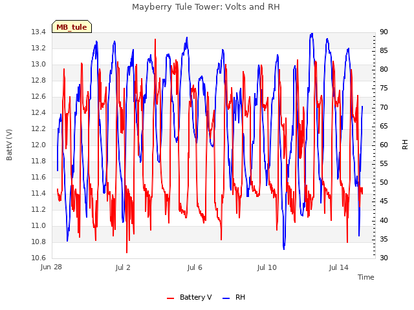Click the 11.0 left axis value
This screenshot has width=414, height=310.
coord(39,225)
